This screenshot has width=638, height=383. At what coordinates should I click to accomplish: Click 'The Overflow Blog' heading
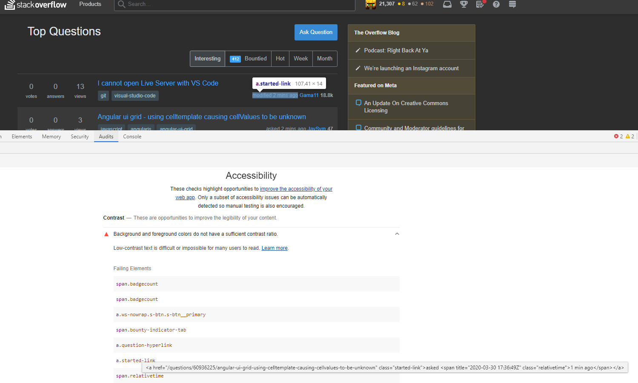coord(377,33)
